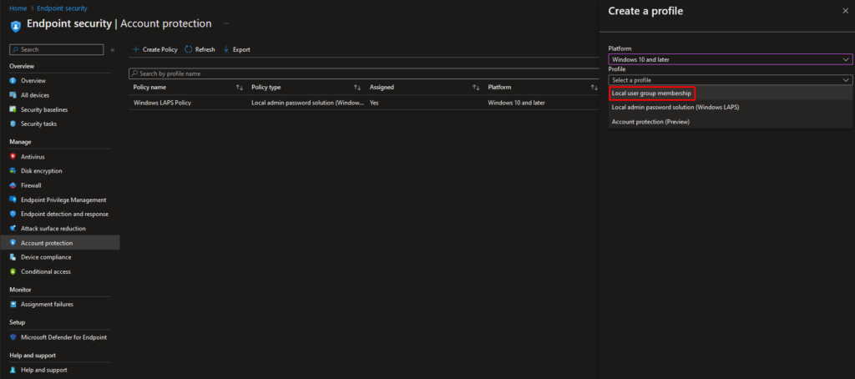Click the Microsoft Defender for Endpoint icon
Viewport: 855px width, 379px height.
[13, 337]
